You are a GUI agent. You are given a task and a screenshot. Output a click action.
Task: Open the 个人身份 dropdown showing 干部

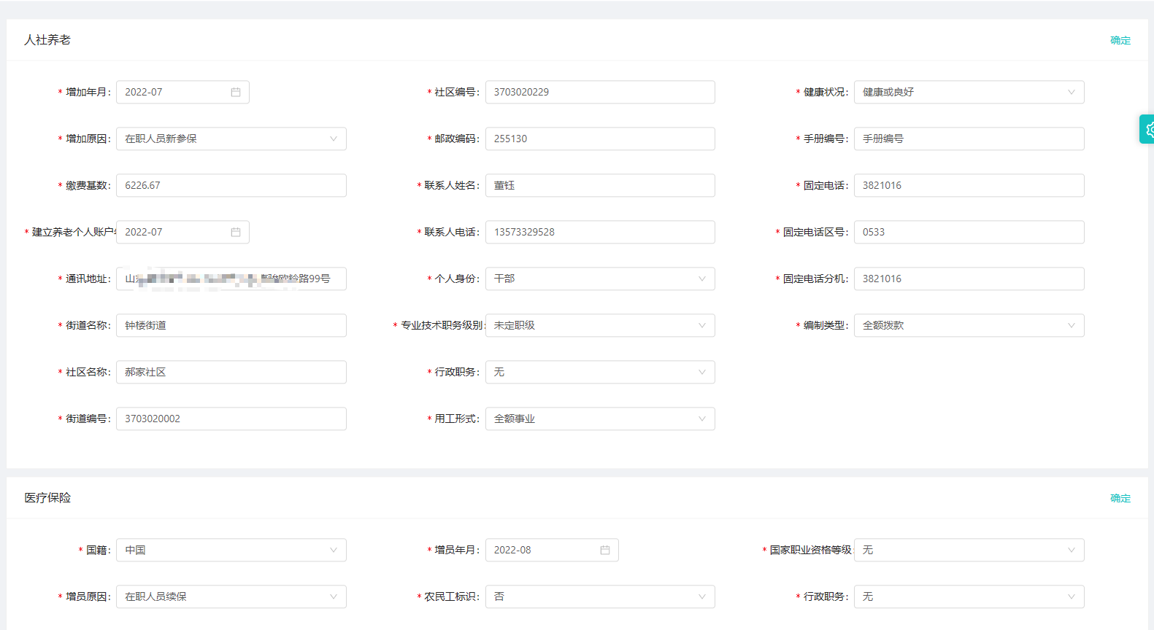[x=600, y=279]
